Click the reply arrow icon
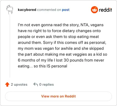Screen dimensions: 117x106 click(x=36, y=85)
